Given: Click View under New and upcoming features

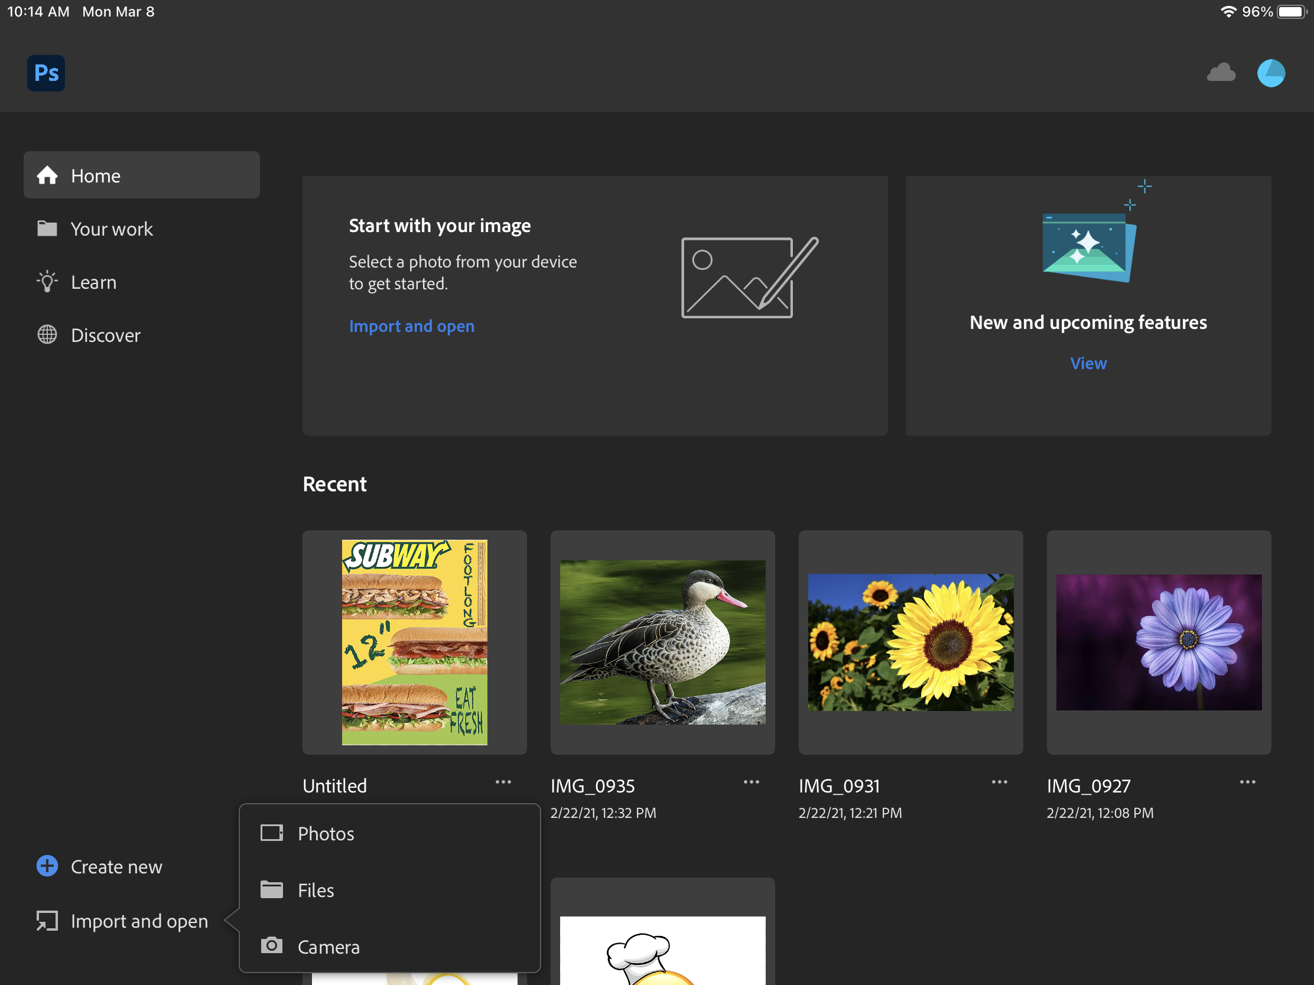Looking at the screenshot, I should click(x=1088, y=363).
